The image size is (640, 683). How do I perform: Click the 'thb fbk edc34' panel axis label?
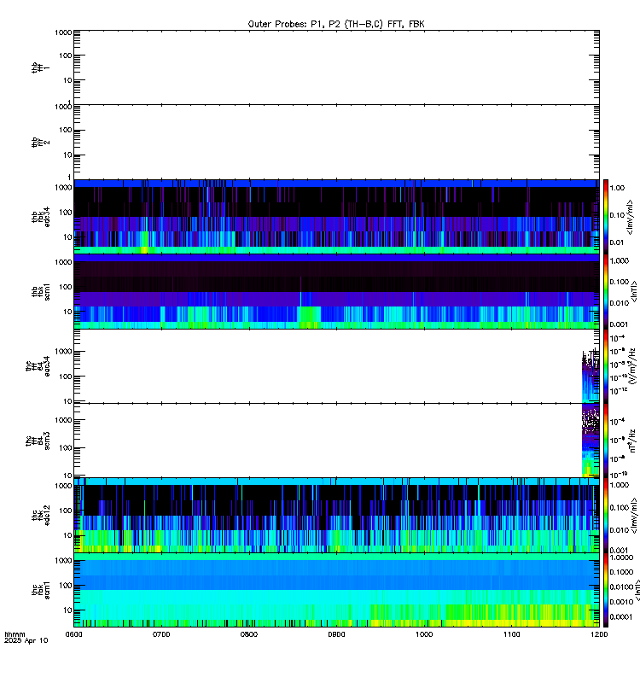pos(40,217)
